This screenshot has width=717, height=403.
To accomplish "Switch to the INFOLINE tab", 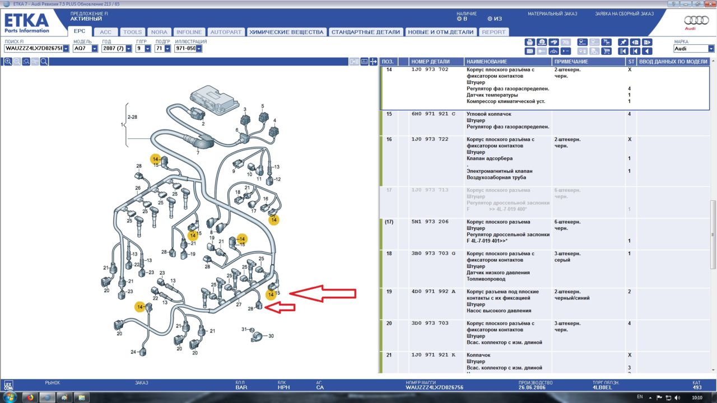I will click(x=189, y=32).
